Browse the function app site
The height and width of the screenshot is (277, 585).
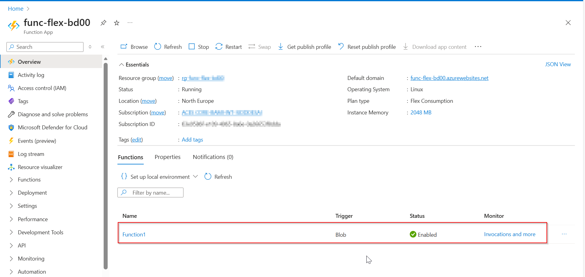point(134,47)
